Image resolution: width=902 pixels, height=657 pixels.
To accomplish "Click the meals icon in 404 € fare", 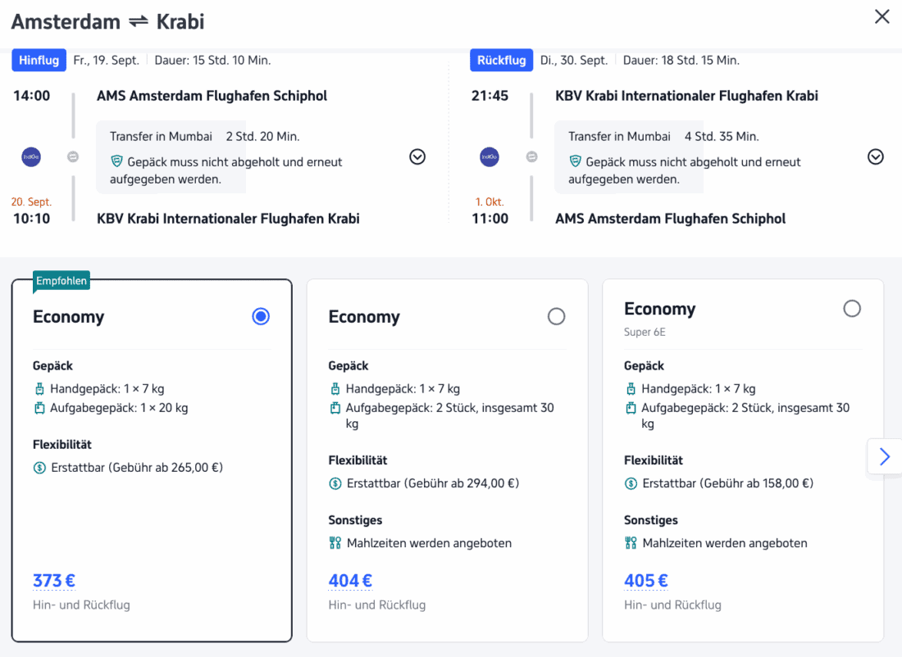I will point(335,543).
